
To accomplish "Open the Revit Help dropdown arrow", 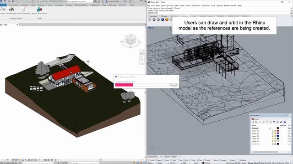I will [x=133, y=1].
